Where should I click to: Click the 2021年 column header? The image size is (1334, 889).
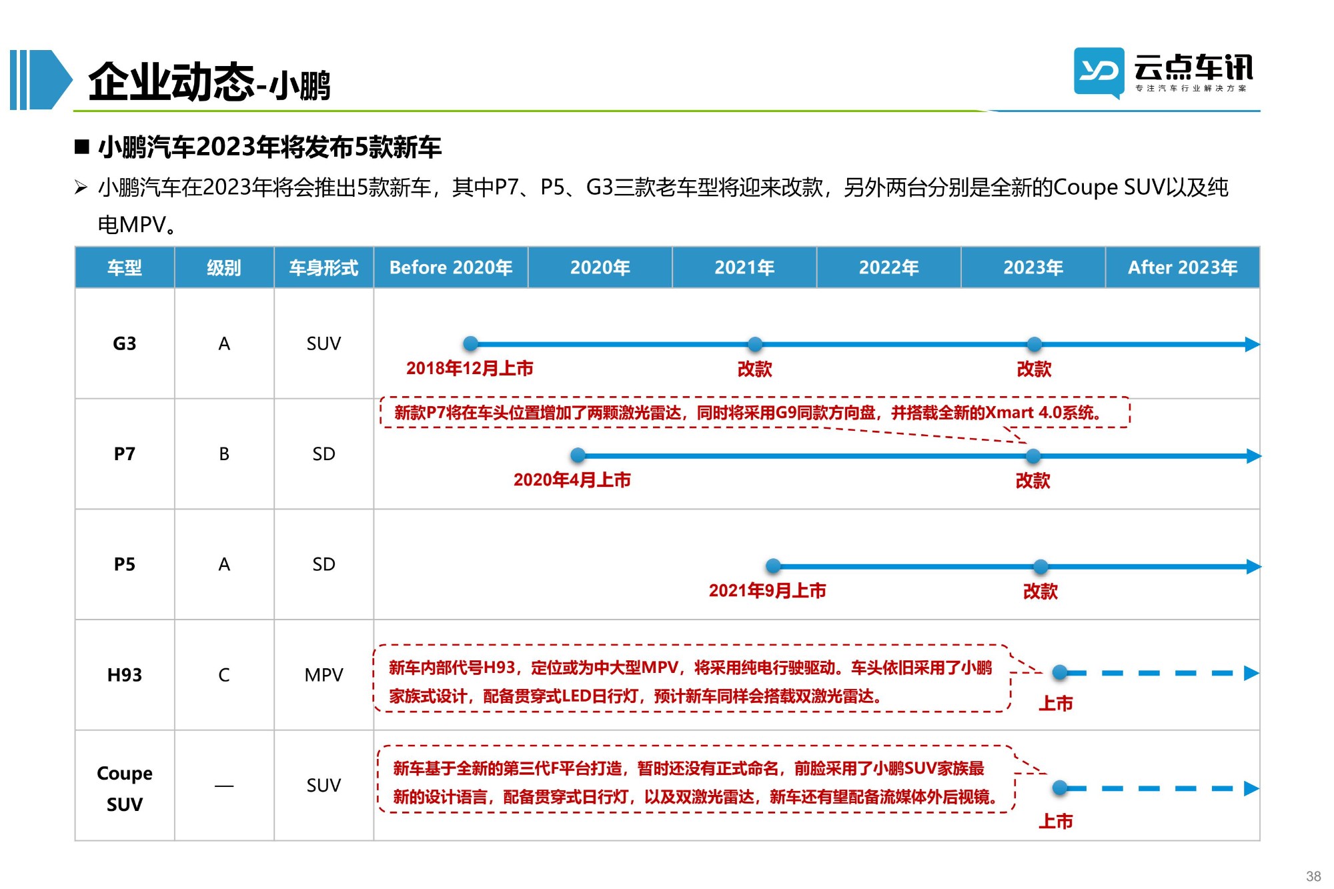744,267
